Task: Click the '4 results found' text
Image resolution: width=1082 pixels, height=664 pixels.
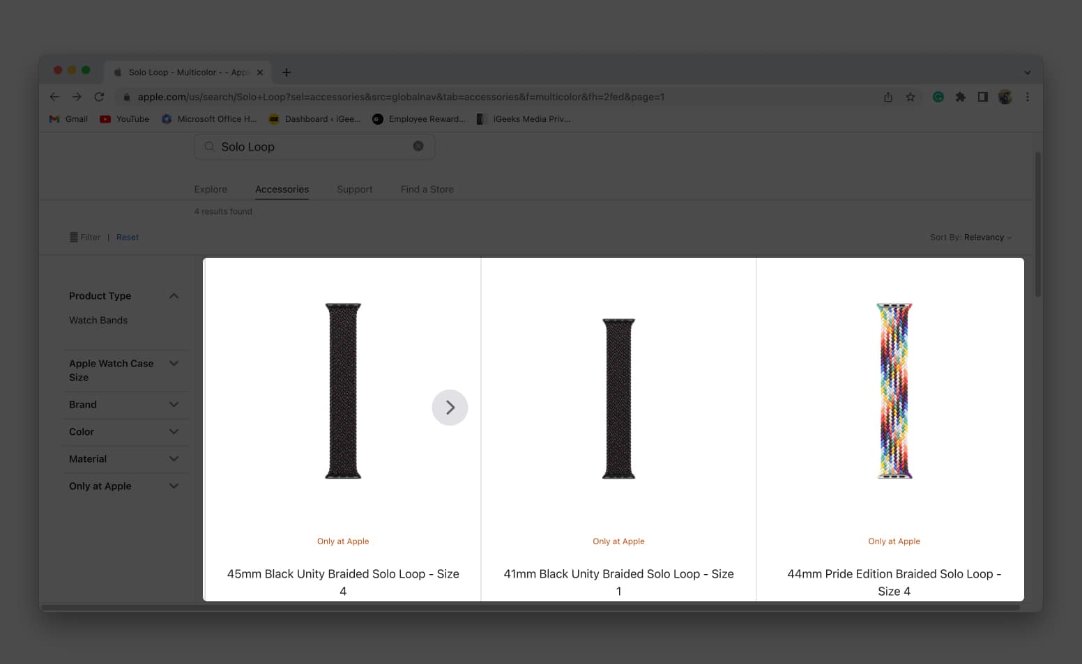Action: (x=223, y=211)
